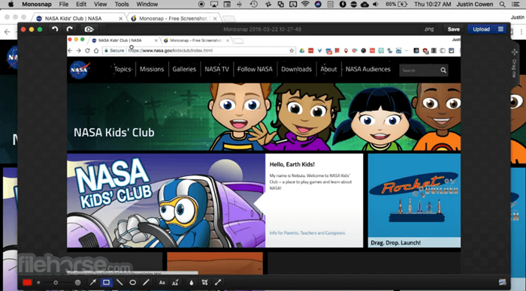Click the Wi-Fi status icon
This screenshot has width=526, height=291.
pos(305,4)
